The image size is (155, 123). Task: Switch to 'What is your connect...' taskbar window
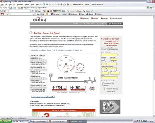(x=57, y=121)
